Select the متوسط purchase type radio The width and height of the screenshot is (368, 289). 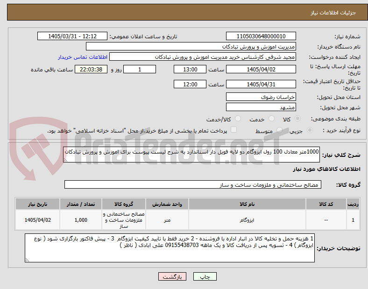coord(279,130)
